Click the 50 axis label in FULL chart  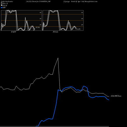point(82,19)
